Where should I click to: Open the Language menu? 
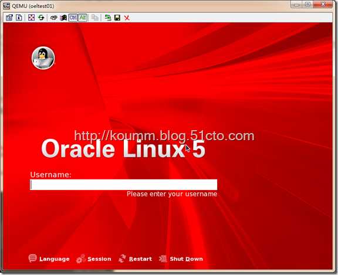49,259
